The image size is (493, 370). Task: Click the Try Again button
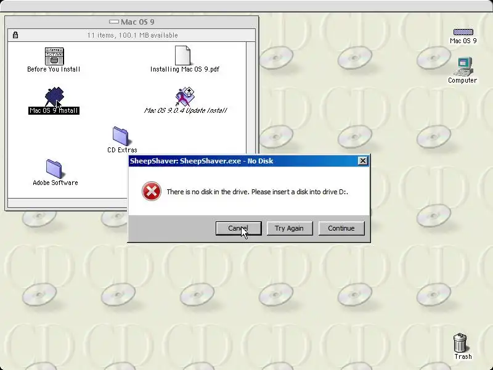tap(290, 228)
